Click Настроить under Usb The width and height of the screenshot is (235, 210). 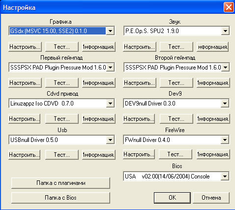coord(24,155)
